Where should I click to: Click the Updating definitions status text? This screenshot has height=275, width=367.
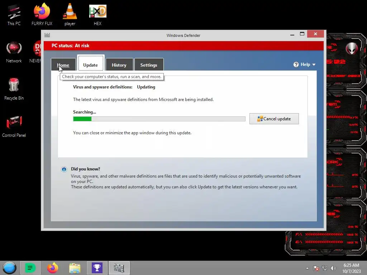click(146, 87)
